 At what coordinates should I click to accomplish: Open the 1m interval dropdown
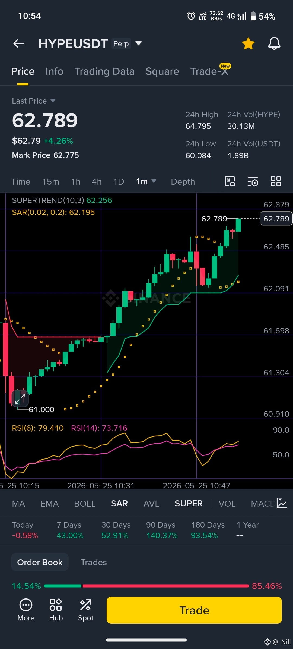click(146, 181)
